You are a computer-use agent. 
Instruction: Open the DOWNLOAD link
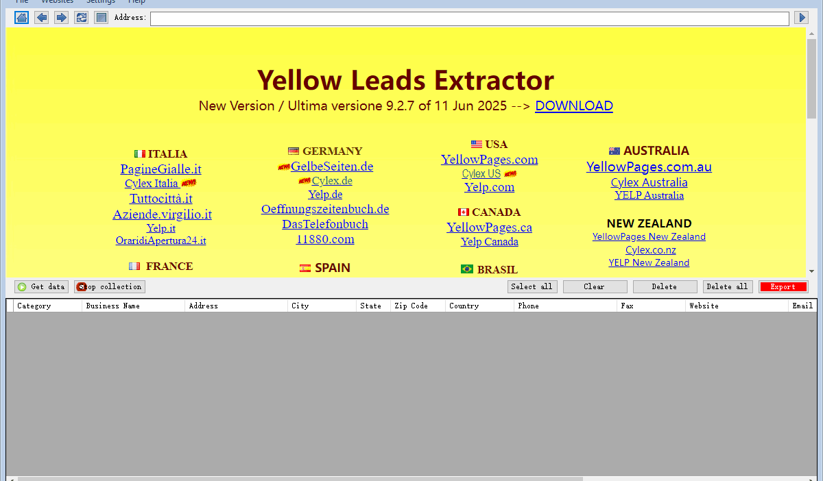574,106
